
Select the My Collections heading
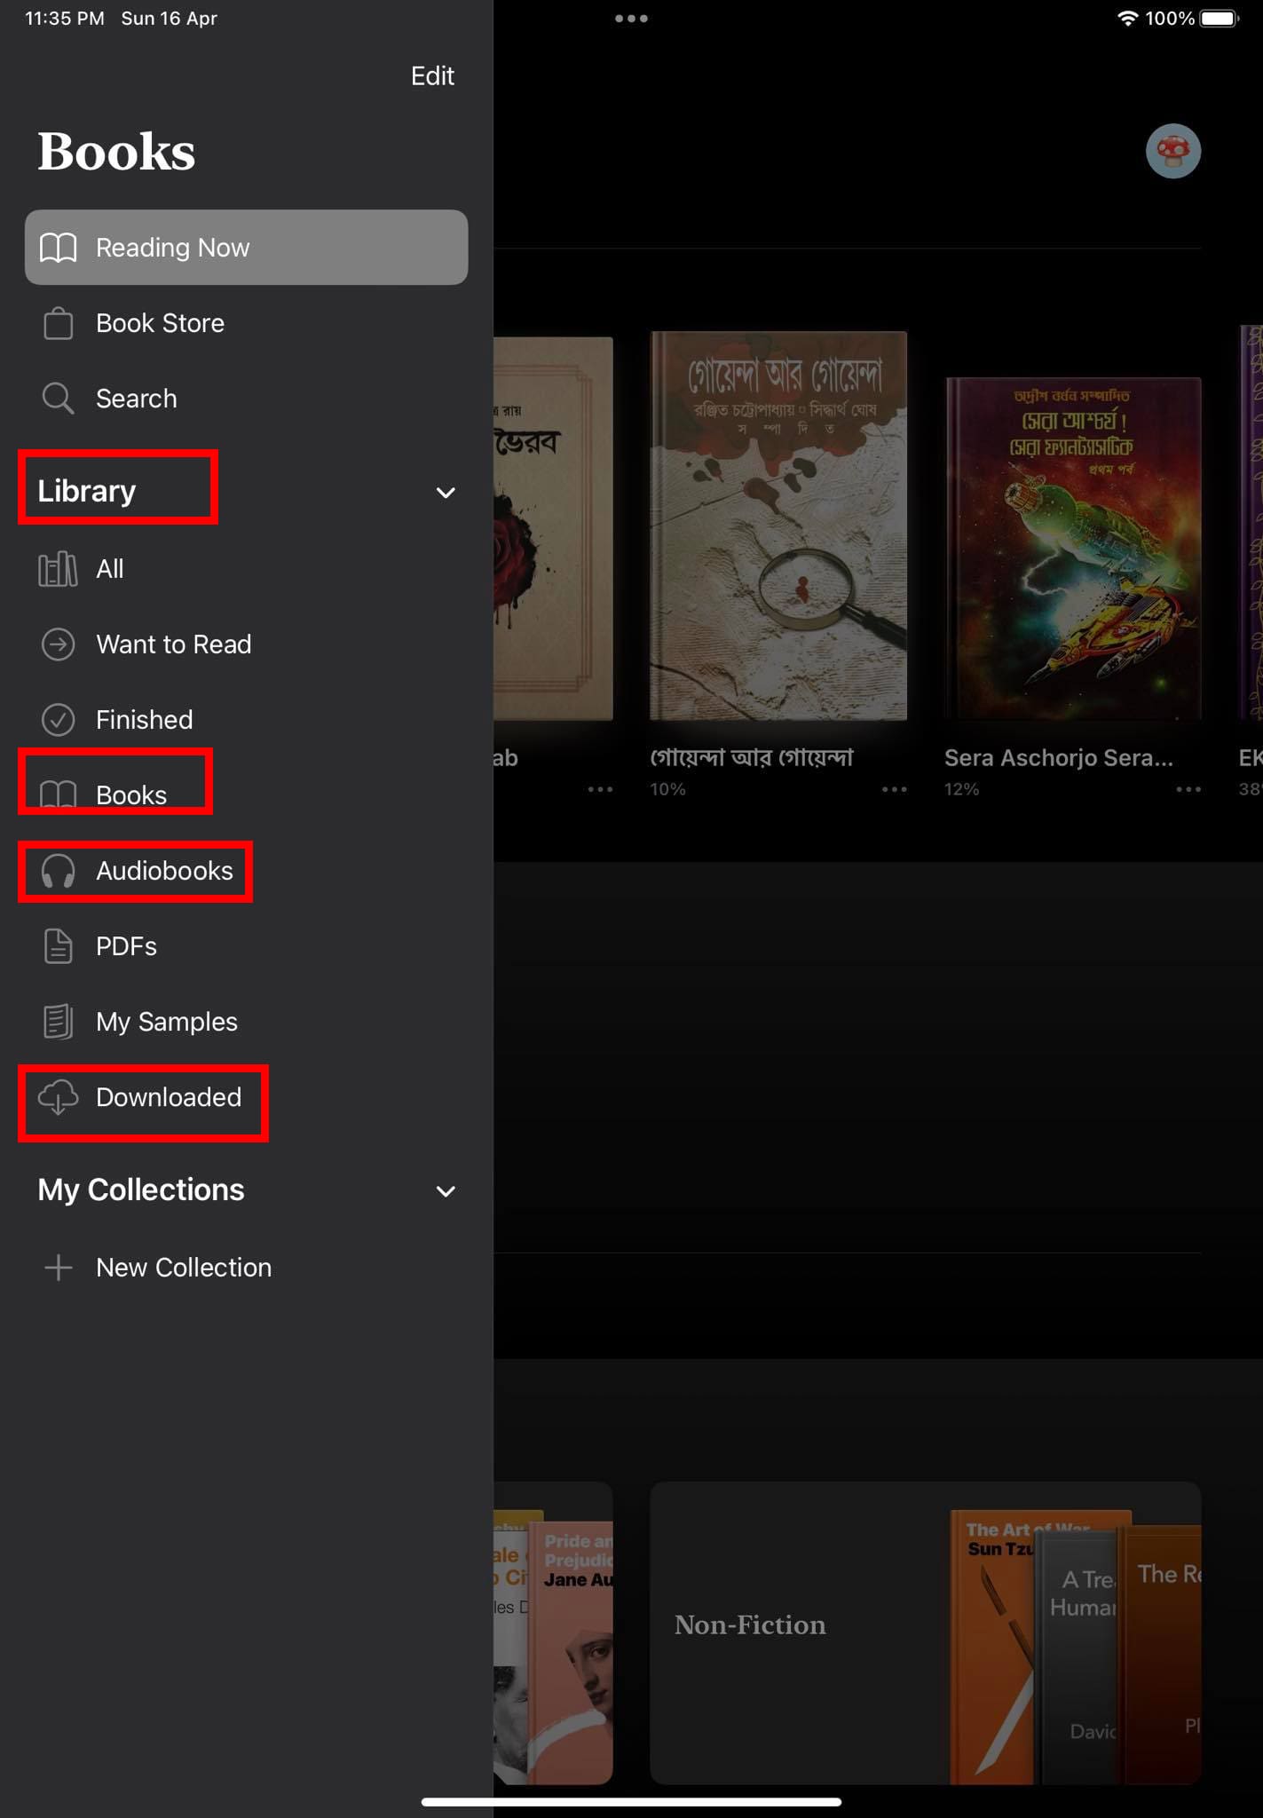click(x=141, y=1190)
